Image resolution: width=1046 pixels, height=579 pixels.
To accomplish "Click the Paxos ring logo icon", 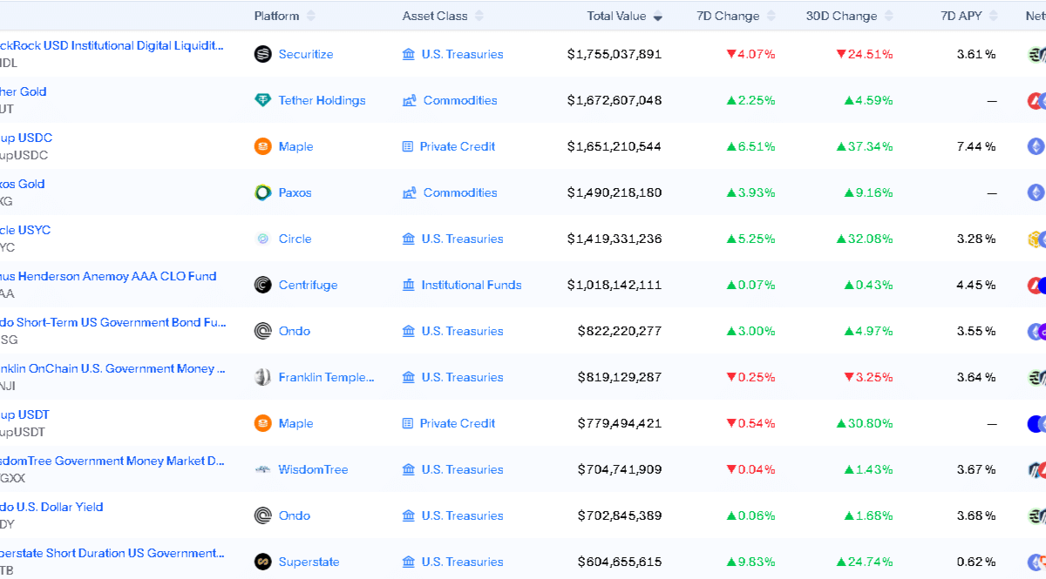I will pos(262,192).
